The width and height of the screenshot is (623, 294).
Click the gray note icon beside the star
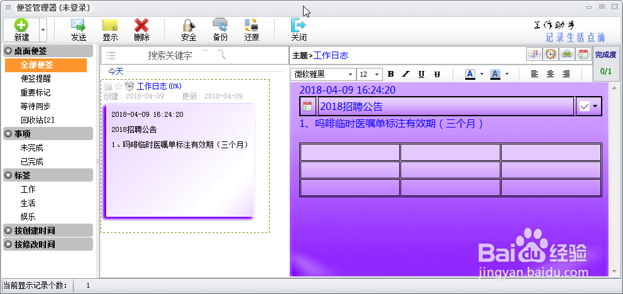(x=108, y=86)
